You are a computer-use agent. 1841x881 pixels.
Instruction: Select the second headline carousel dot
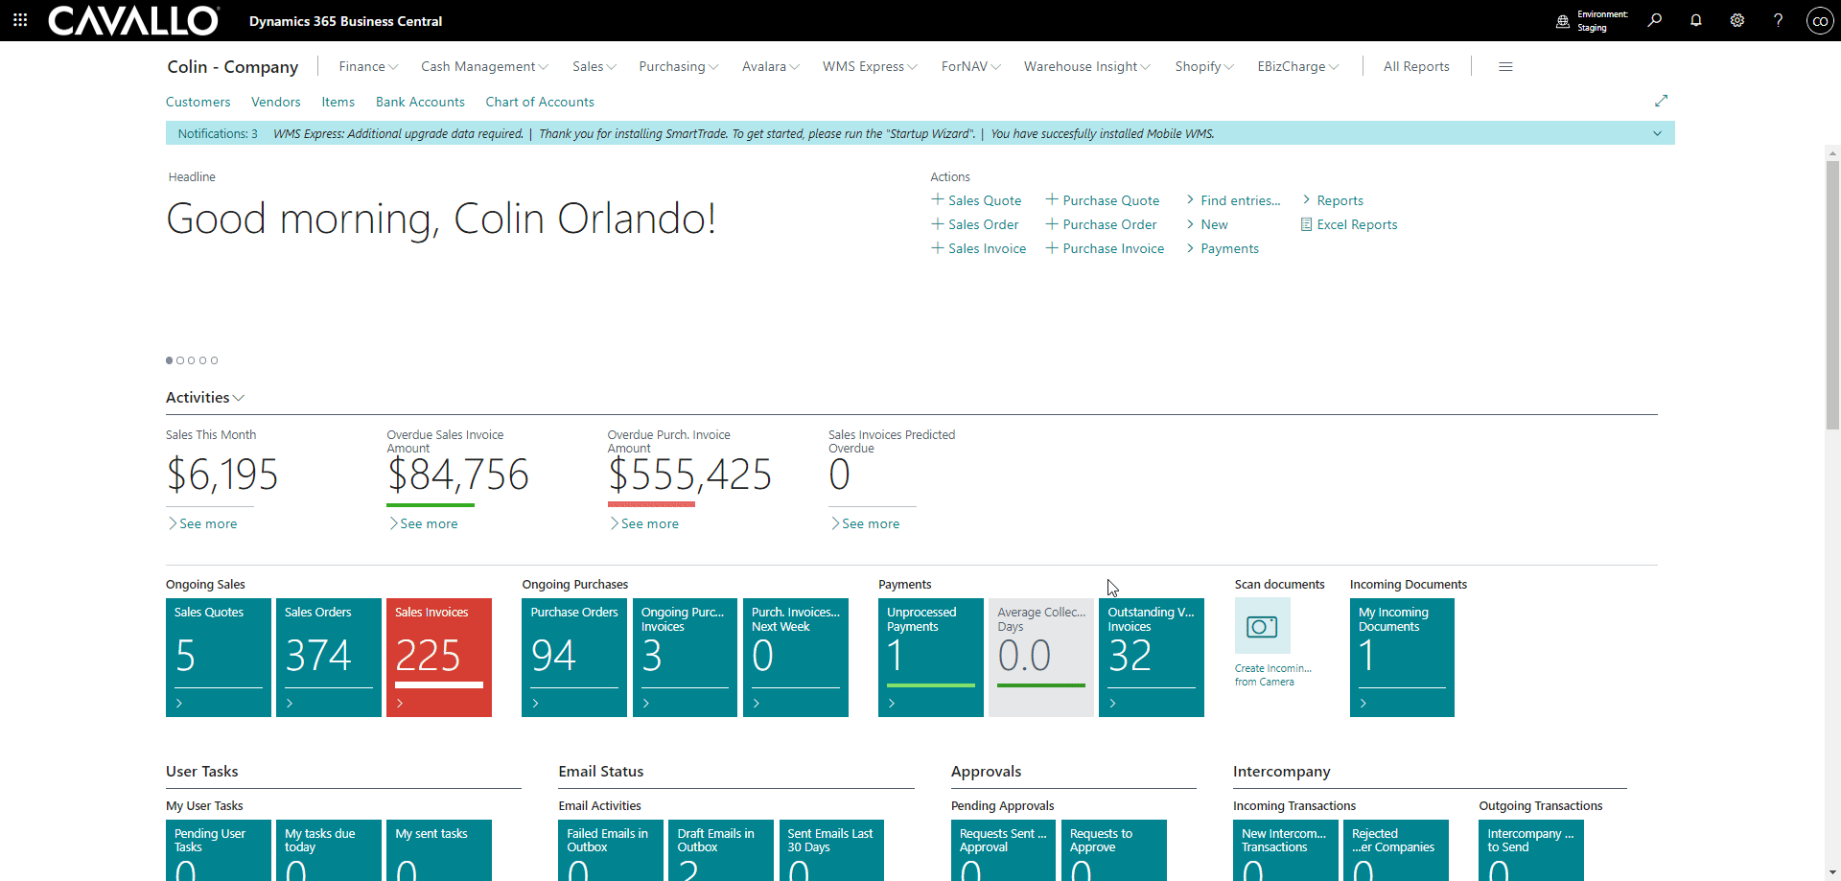point(180,360)
